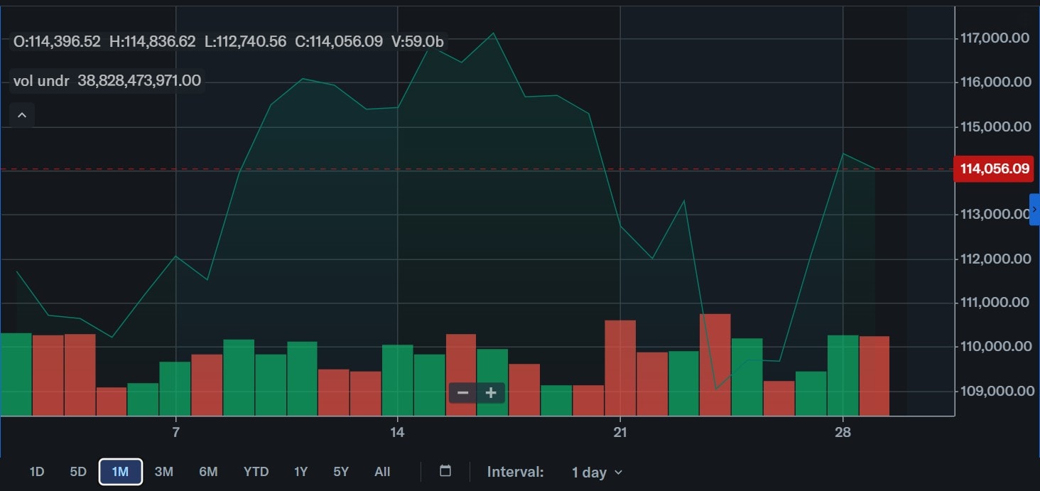The image size is (1040, 491).
Task: Select the 6M range
Action: pos(208,471)
